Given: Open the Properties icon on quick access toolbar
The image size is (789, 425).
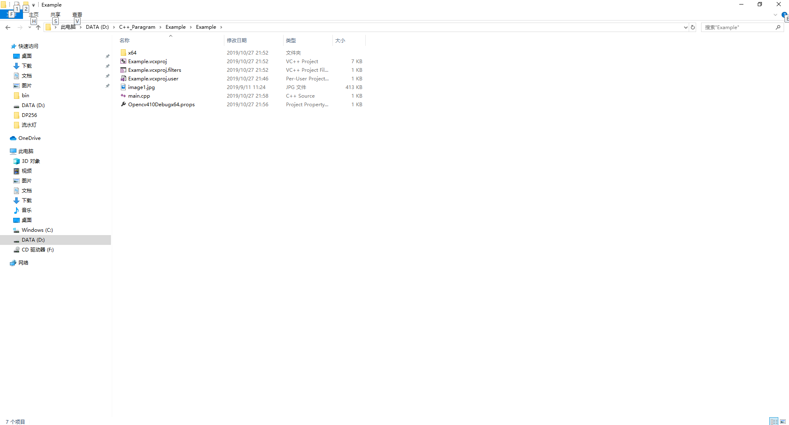Looking at the screenshot, I should point(16,5).
